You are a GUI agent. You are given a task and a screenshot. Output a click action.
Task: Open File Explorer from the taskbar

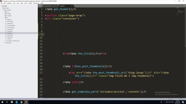[x=12, y=102]
